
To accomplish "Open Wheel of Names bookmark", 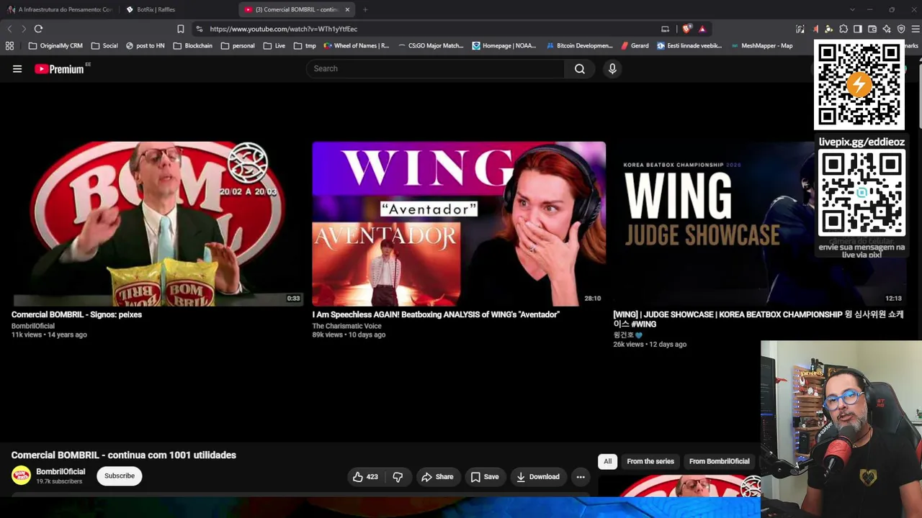I will click(357, 45).
